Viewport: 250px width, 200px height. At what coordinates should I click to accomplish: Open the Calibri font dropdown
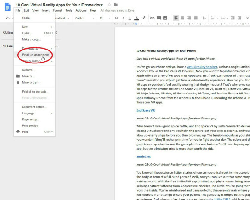pyautogui.click(x=84, y=18)
